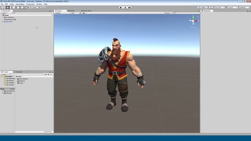251x141 pixels.
Task: Collapse the Favorites group in Project
Action: [x=1, y=77]
